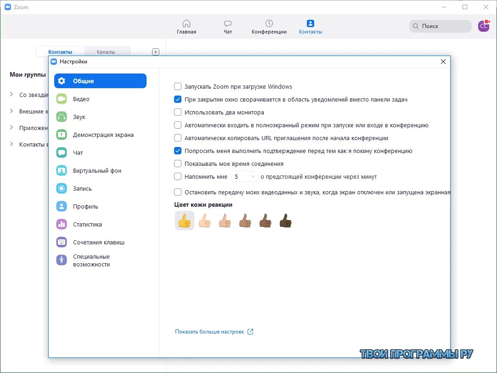The width and height of the screenshot is (497, 373).
Task: Choose the darkest skin tone thumbs-up
Action: point(286,220)
